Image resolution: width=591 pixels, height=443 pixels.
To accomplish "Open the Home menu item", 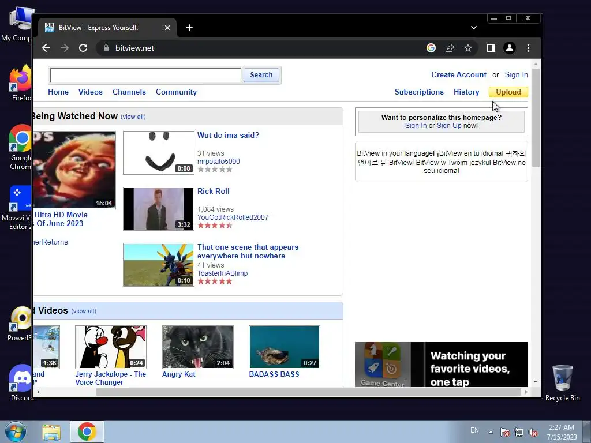I will pos(58,92).
